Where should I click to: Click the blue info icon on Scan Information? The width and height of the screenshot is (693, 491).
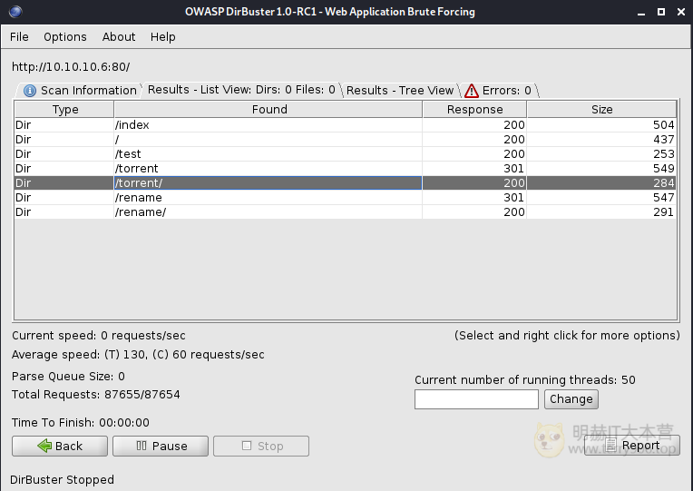(x=30, y=91)
